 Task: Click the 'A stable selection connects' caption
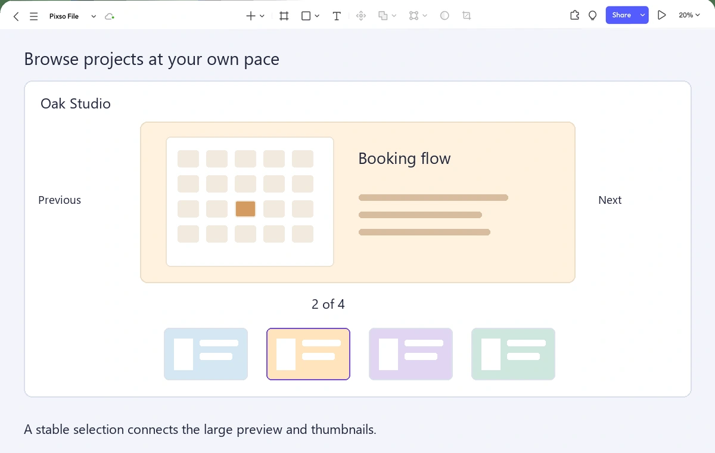[200, 429]
